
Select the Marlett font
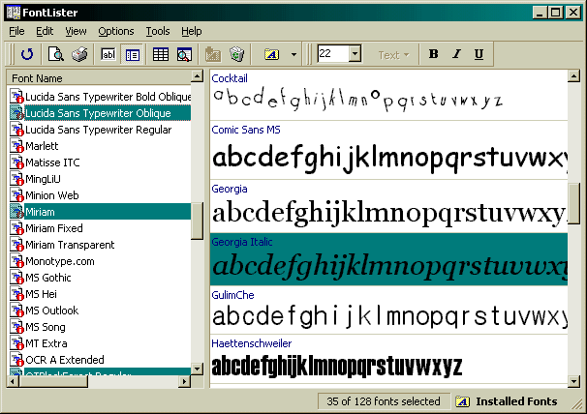[42, 146]
